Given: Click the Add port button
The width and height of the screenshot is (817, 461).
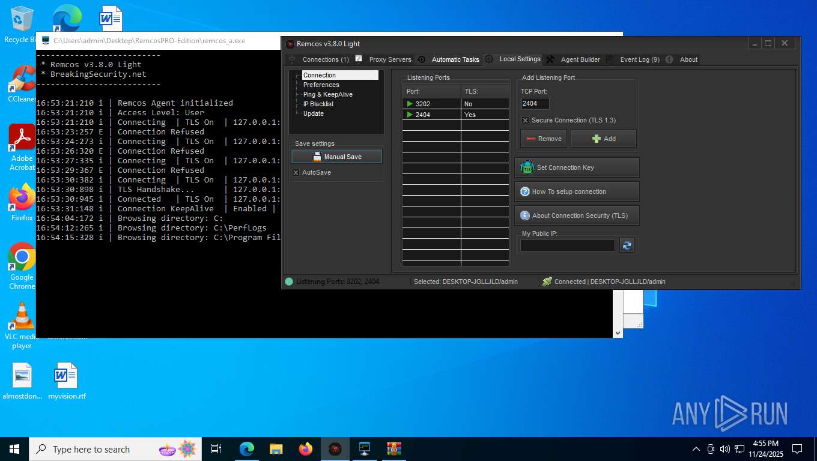Looking at the screenshot, I should [x=604, y=139].
